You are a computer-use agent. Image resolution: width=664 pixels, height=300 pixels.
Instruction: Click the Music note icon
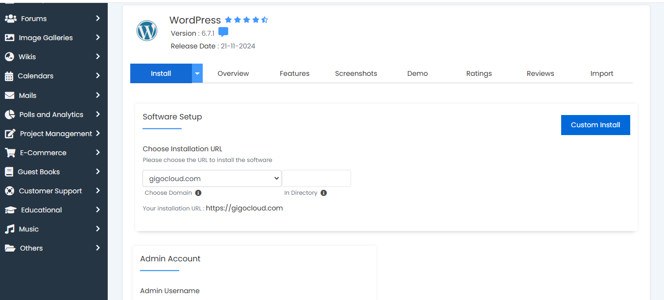click(x=9, y=229)
